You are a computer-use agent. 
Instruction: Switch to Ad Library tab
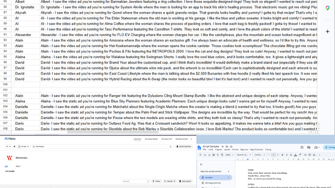[137, 139]
